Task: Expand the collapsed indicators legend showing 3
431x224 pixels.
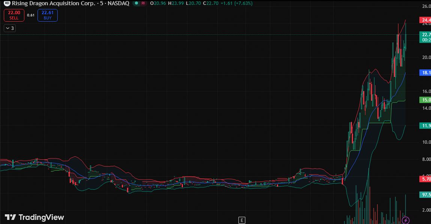Action: tap(10, 28)
